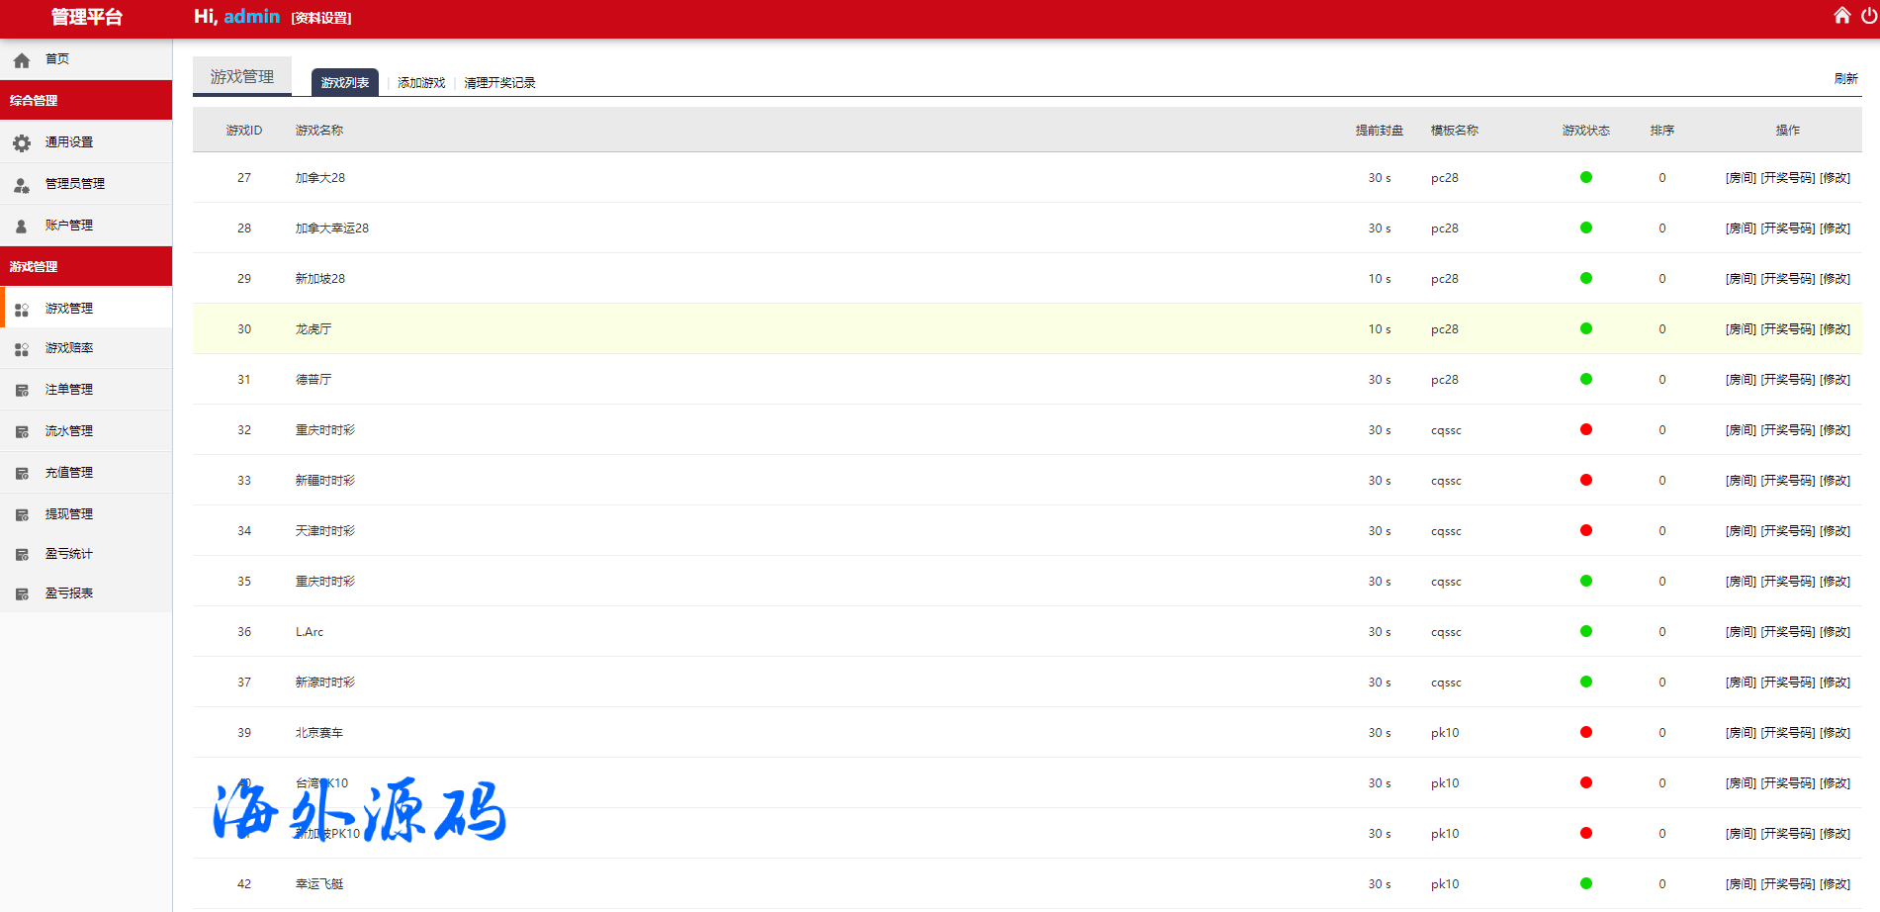
Task: Switch to the 添加游戏 tab
Action: (421, 83)
